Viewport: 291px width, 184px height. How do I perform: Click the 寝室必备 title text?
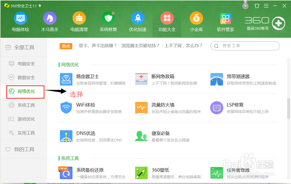pos(161,133)
